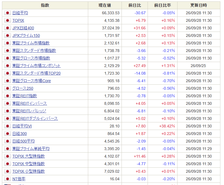The width and height of the screenshot is (224, 185).
Task: Open the 日経平均 index link
Action: [20, 13]
